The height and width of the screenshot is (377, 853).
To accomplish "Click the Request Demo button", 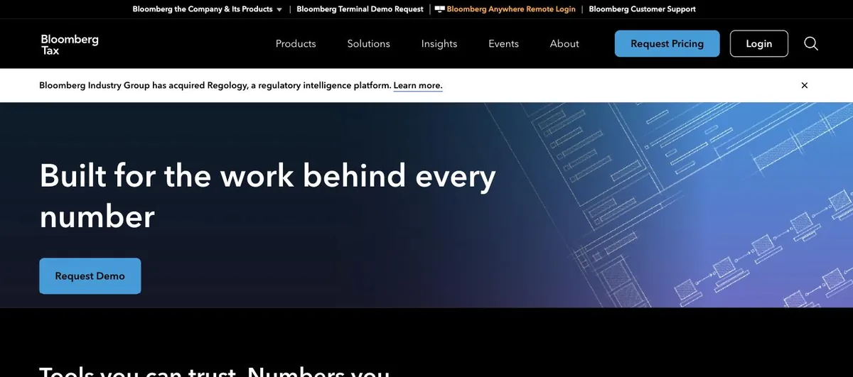I will coord(90,276).
